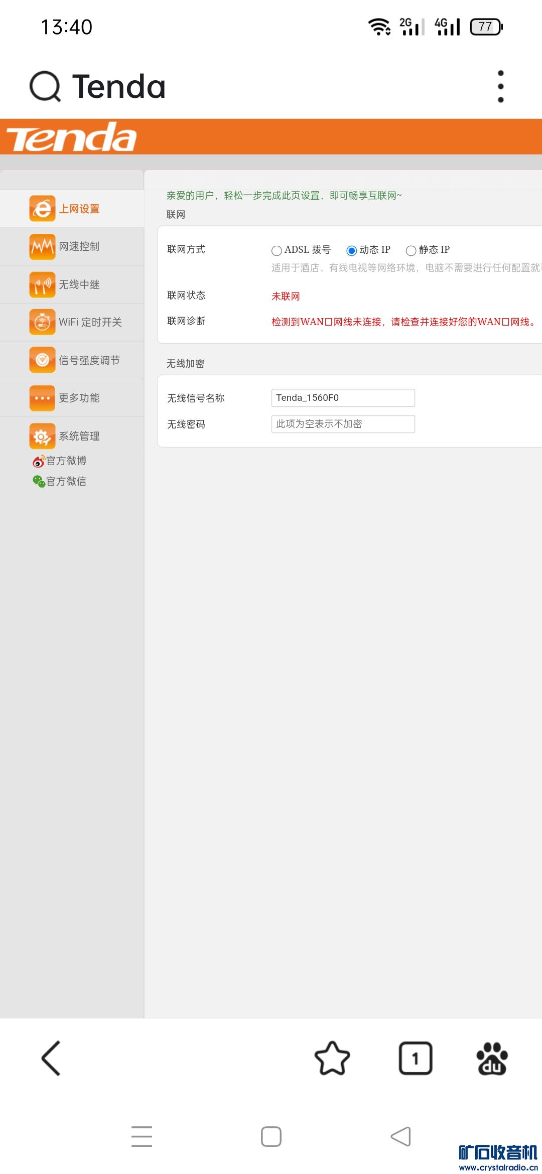Screen dimensions: 542x1174
Task: Select WiFi 定时开关 menu label
Action: point(90,322)
